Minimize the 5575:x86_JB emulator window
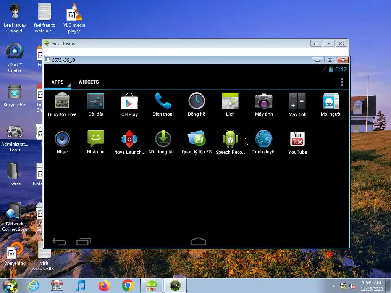This screenshot has width=391, height=293. click(x=317, y=60)
